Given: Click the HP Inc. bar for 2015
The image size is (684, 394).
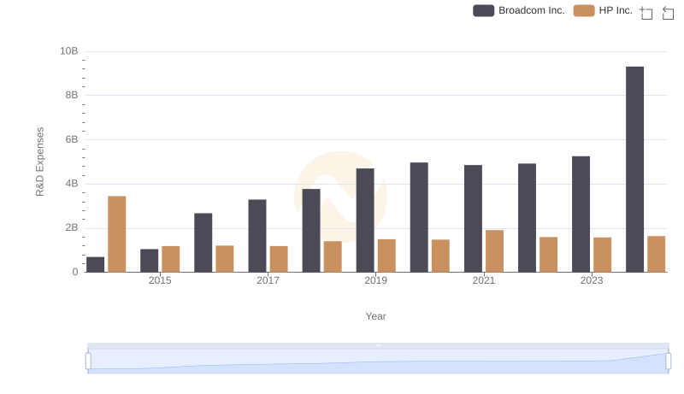Looking at the screenshot, I should pos(170,259).
